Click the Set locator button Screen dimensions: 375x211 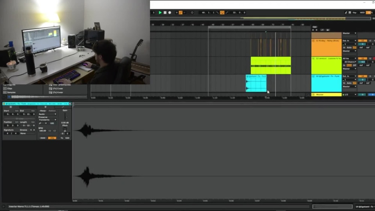click(x=315, y=27)
